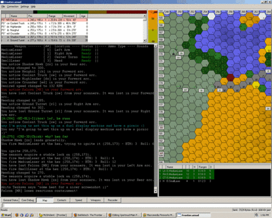Select the Falcon contact row
This screenshot has width=272, height=218.
45,20
